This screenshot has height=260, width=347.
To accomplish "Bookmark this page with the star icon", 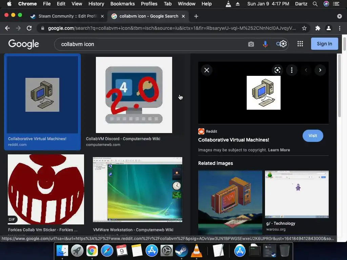I will (x=304, y=28).
